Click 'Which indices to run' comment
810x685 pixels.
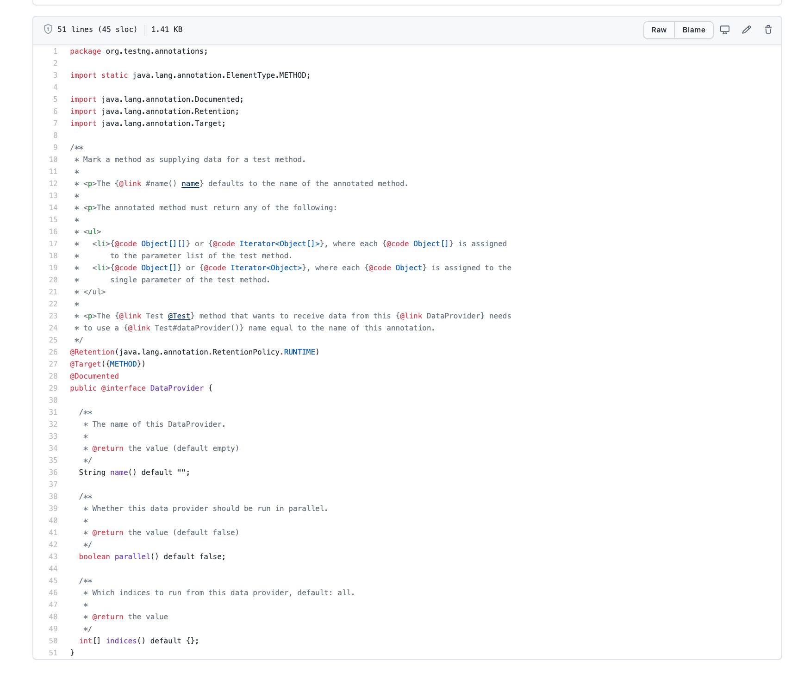(223, 593)
